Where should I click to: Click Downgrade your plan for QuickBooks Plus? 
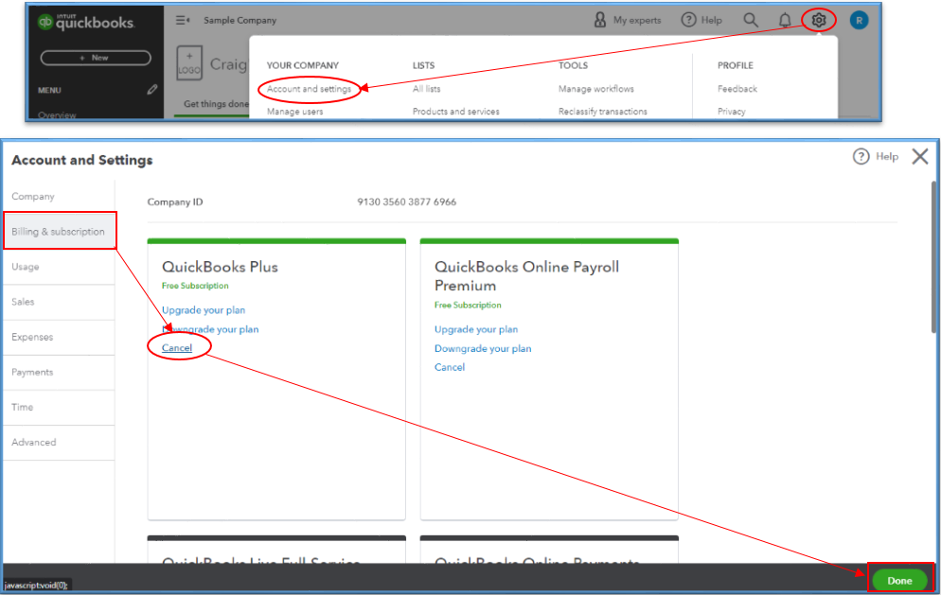(210, 329)
